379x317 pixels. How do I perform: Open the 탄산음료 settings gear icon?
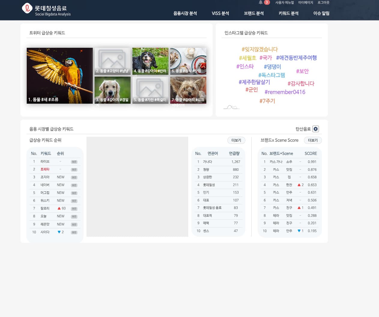(x=315, y=129)
